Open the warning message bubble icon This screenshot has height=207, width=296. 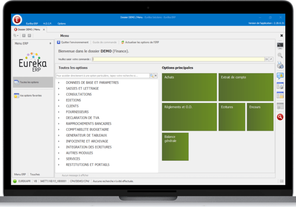coord(280,76)
